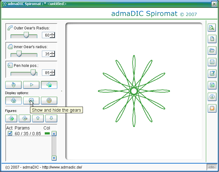Start animation with the play button

click(31, 85)
